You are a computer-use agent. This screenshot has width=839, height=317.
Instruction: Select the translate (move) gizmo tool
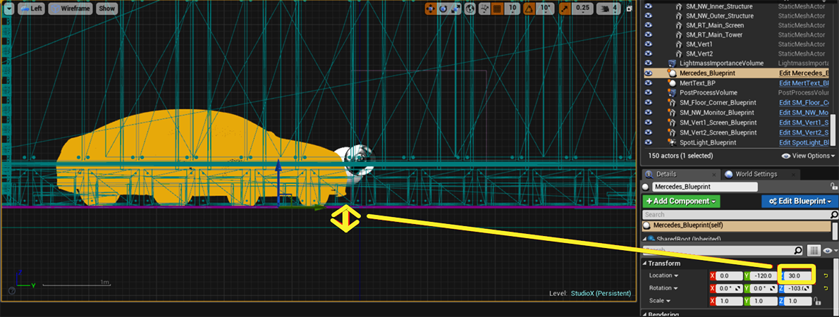pyautogui.click(x=430, y=8)
